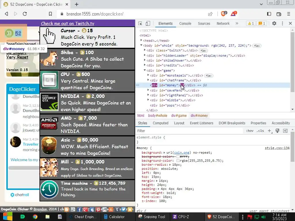
Task: Close the DogeCoin Clicker tab
Action: 67,4
